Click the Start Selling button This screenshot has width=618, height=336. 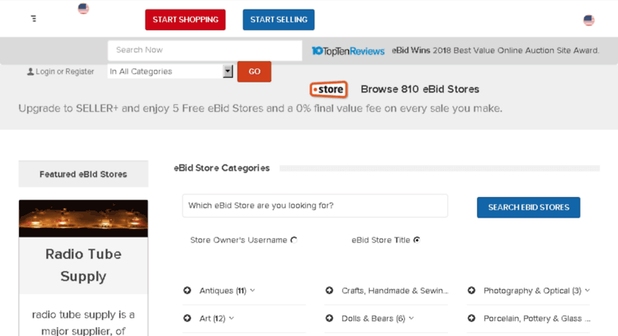(278, 20)
